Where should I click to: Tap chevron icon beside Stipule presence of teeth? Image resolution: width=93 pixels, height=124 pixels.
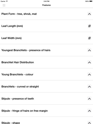pos(89,99)
